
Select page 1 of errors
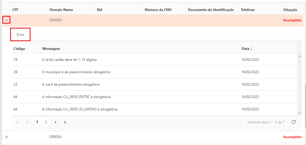[x=37, y=122]
